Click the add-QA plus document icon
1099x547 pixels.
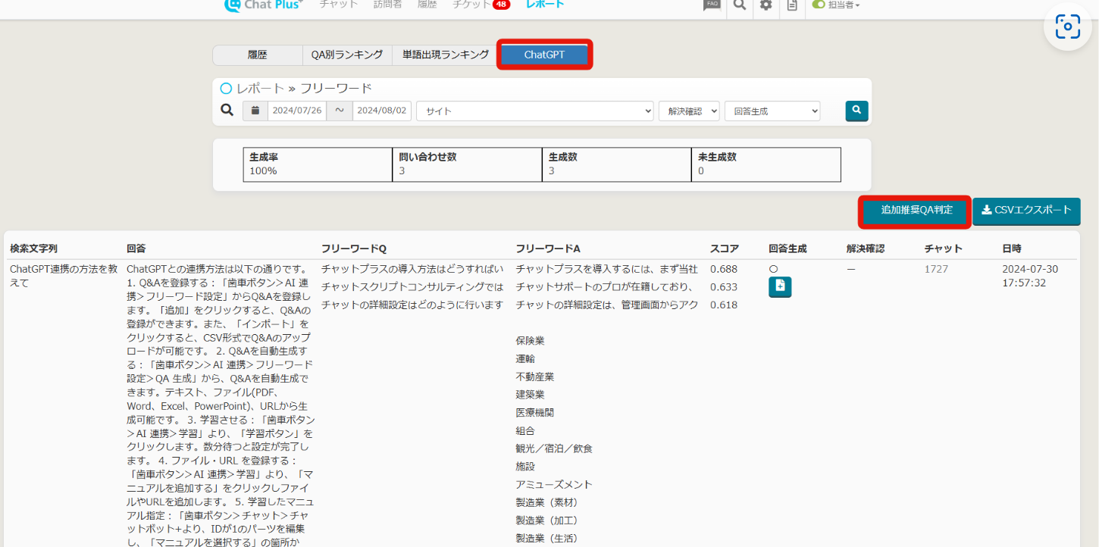pos(780,286)
